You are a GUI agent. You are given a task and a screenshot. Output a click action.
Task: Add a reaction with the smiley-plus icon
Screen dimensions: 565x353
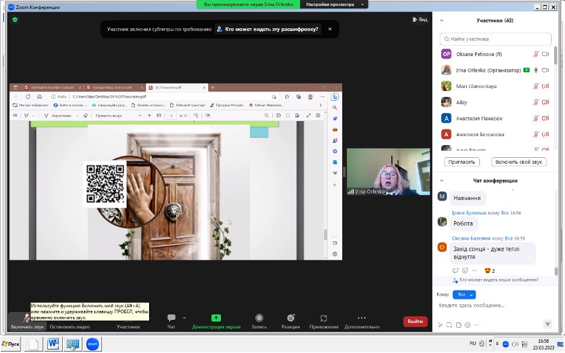click(465, 270)
